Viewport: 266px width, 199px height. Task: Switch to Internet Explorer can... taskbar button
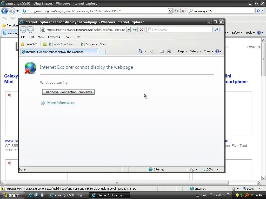(x=109, y=195)
